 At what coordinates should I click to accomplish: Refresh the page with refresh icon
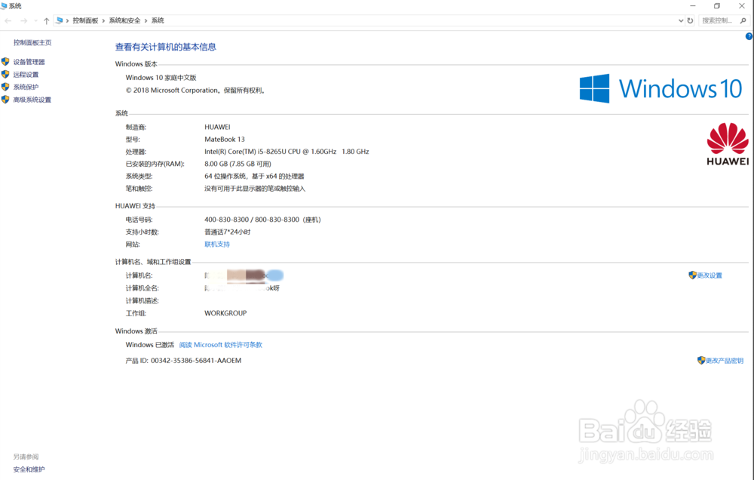pyautogui.click(x=690, y=20)
